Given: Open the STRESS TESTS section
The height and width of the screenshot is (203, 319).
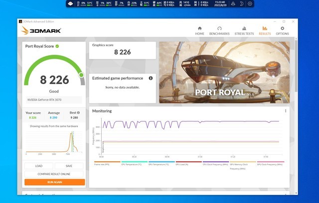Looking at the screenshot, I should coord(244,31).
